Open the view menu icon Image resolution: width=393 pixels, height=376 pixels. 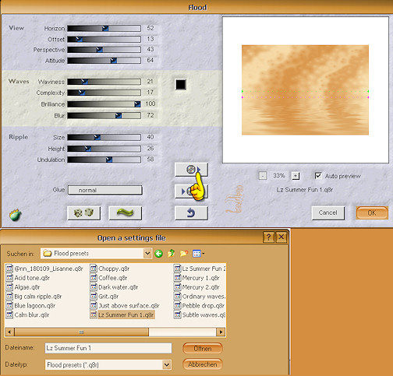[x=198, y=253]
